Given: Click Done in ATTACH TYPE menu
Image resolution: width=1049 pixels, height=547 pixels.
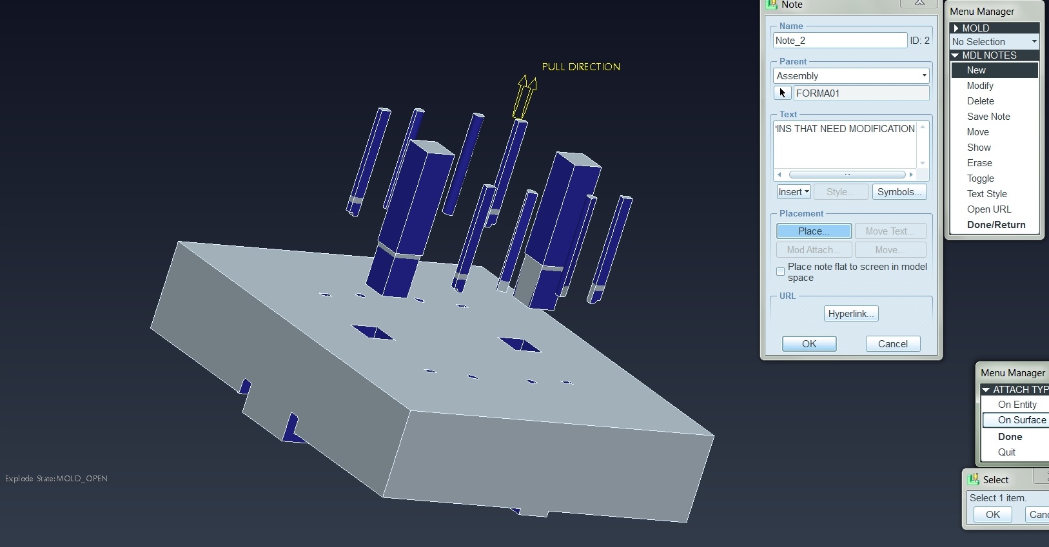Looking at the screenshot, I should [1010, 437].
